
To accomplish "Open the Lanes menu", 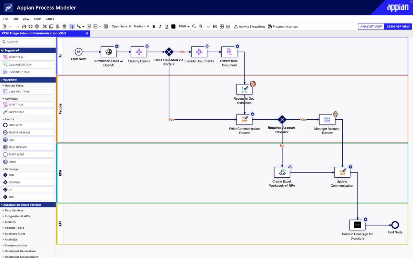I will pyautogui.click(x=50, y=19).
